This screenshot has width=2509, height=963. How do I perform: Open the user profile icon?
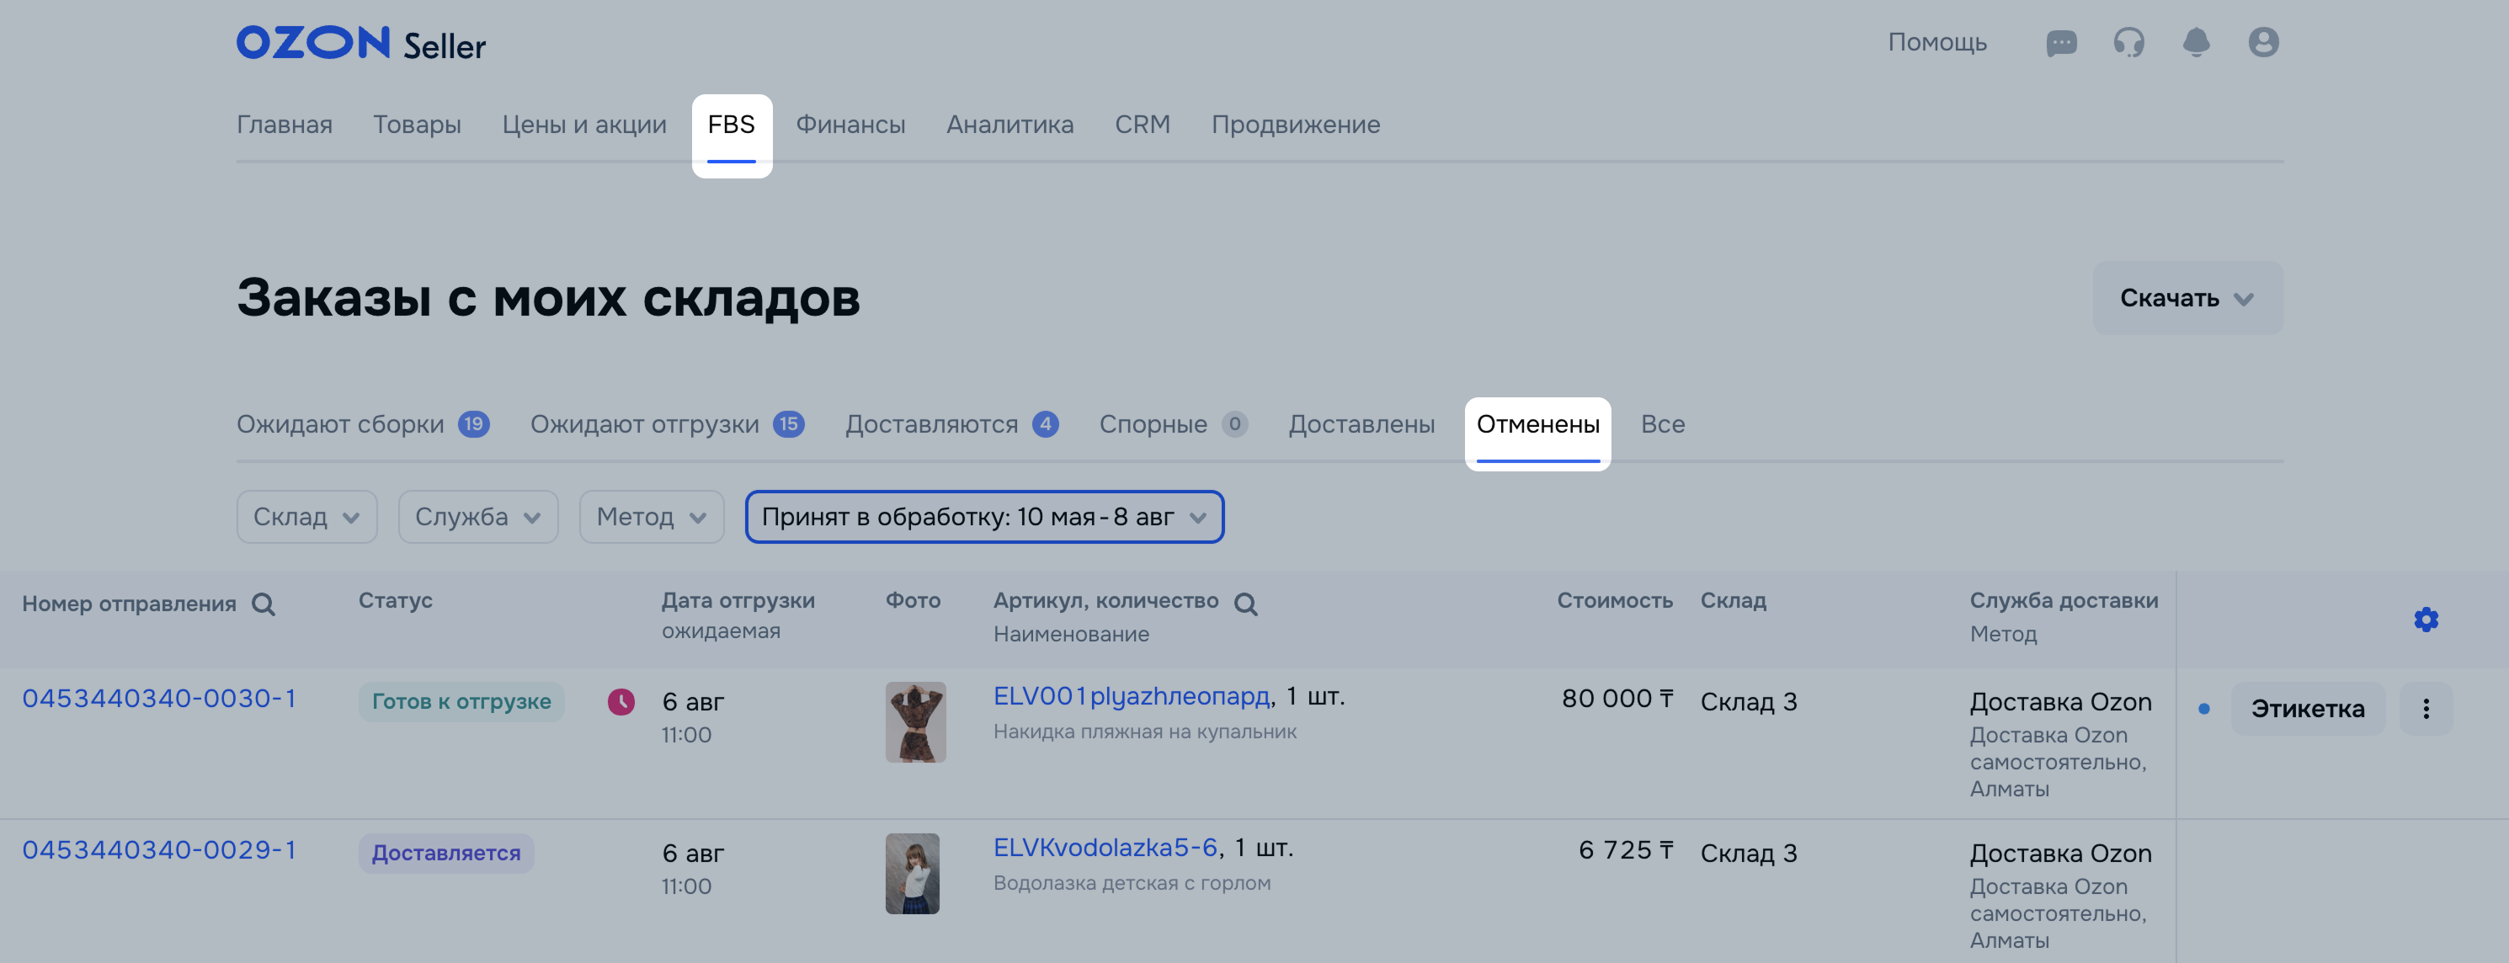2263,43
